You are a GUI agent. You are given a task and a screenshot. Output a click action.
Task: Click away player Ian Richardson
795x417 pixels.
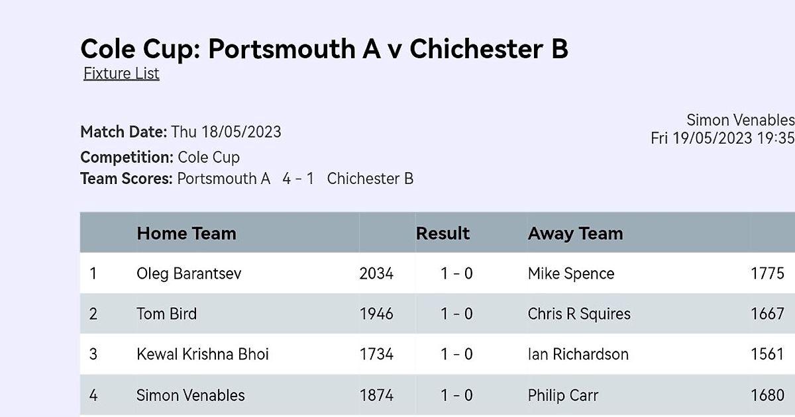tap(578, 354)
